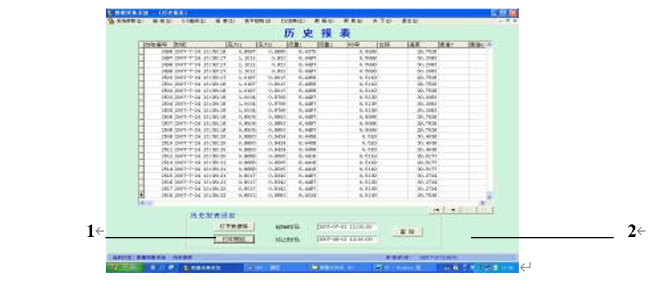Viewport: 672px width, 288px height.
Task: Select row marker of record 2518
Action: (x=141, y=196)
